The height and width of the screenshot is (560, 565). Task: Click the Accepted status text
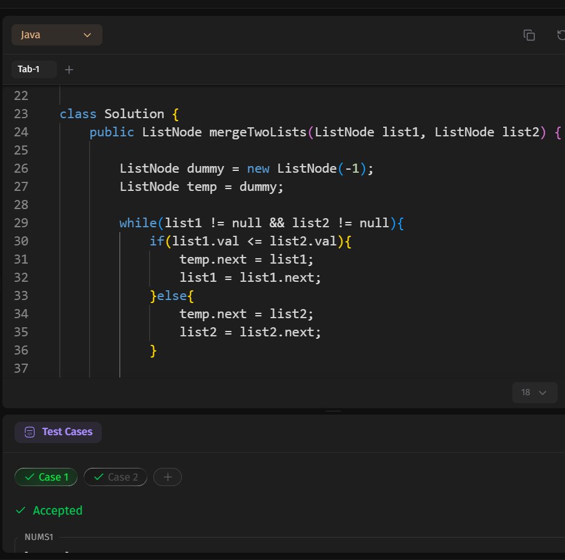tap(58, 510)
